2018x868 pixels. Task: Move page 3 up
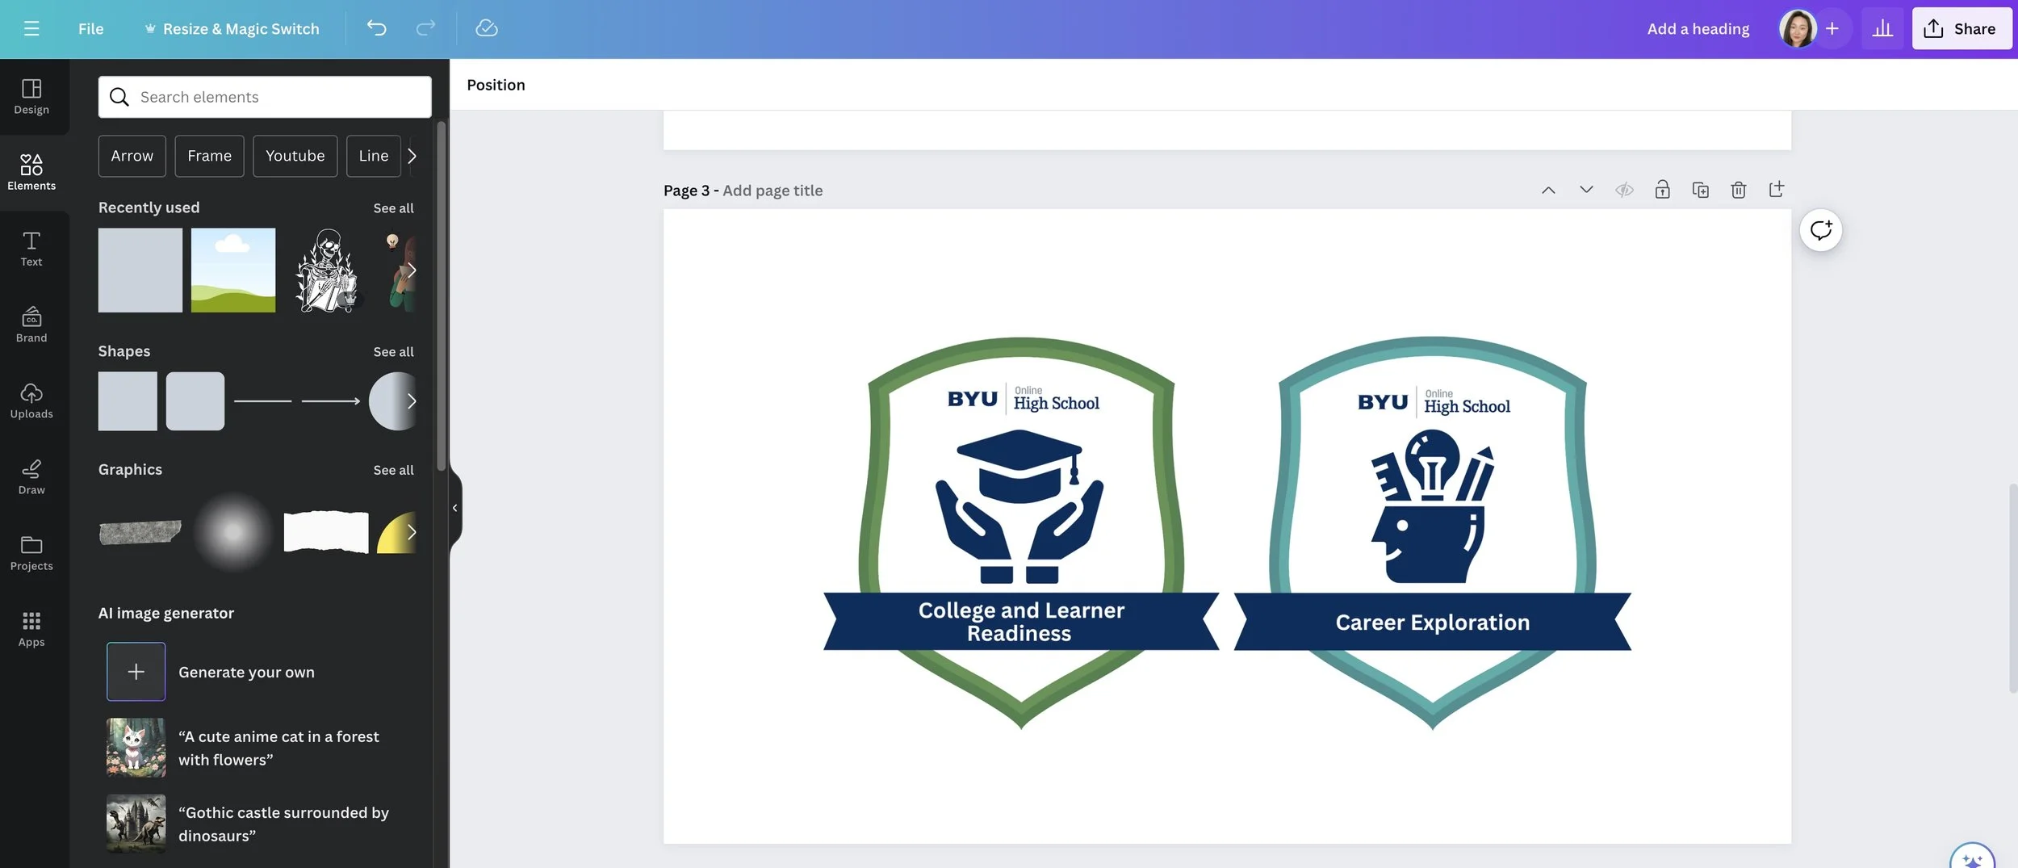click(1548, 191)
